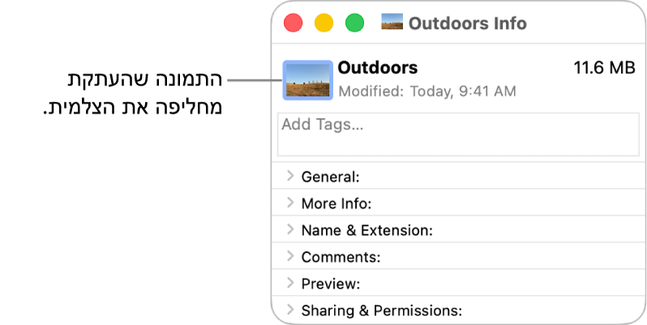The width and height of the screenshot is (647, 325).
Task: Click the Name & Extension label
Action: [x=366, y=230]
